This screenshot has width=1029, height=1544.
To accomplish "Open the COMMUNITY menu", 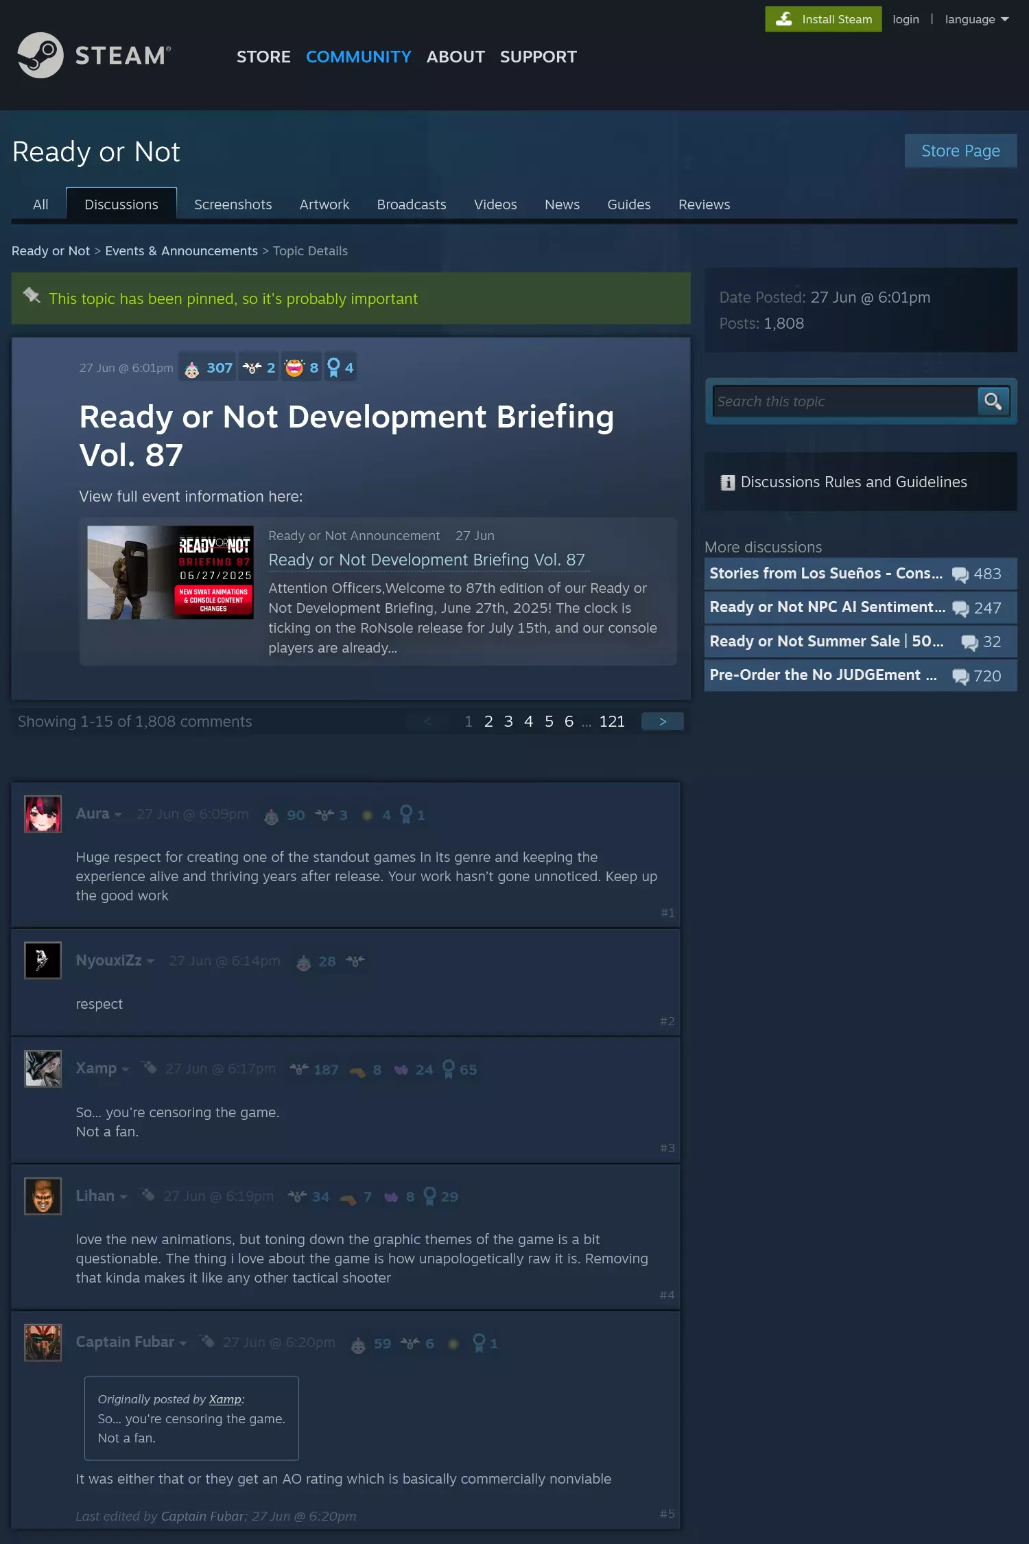I will point(358,57).
